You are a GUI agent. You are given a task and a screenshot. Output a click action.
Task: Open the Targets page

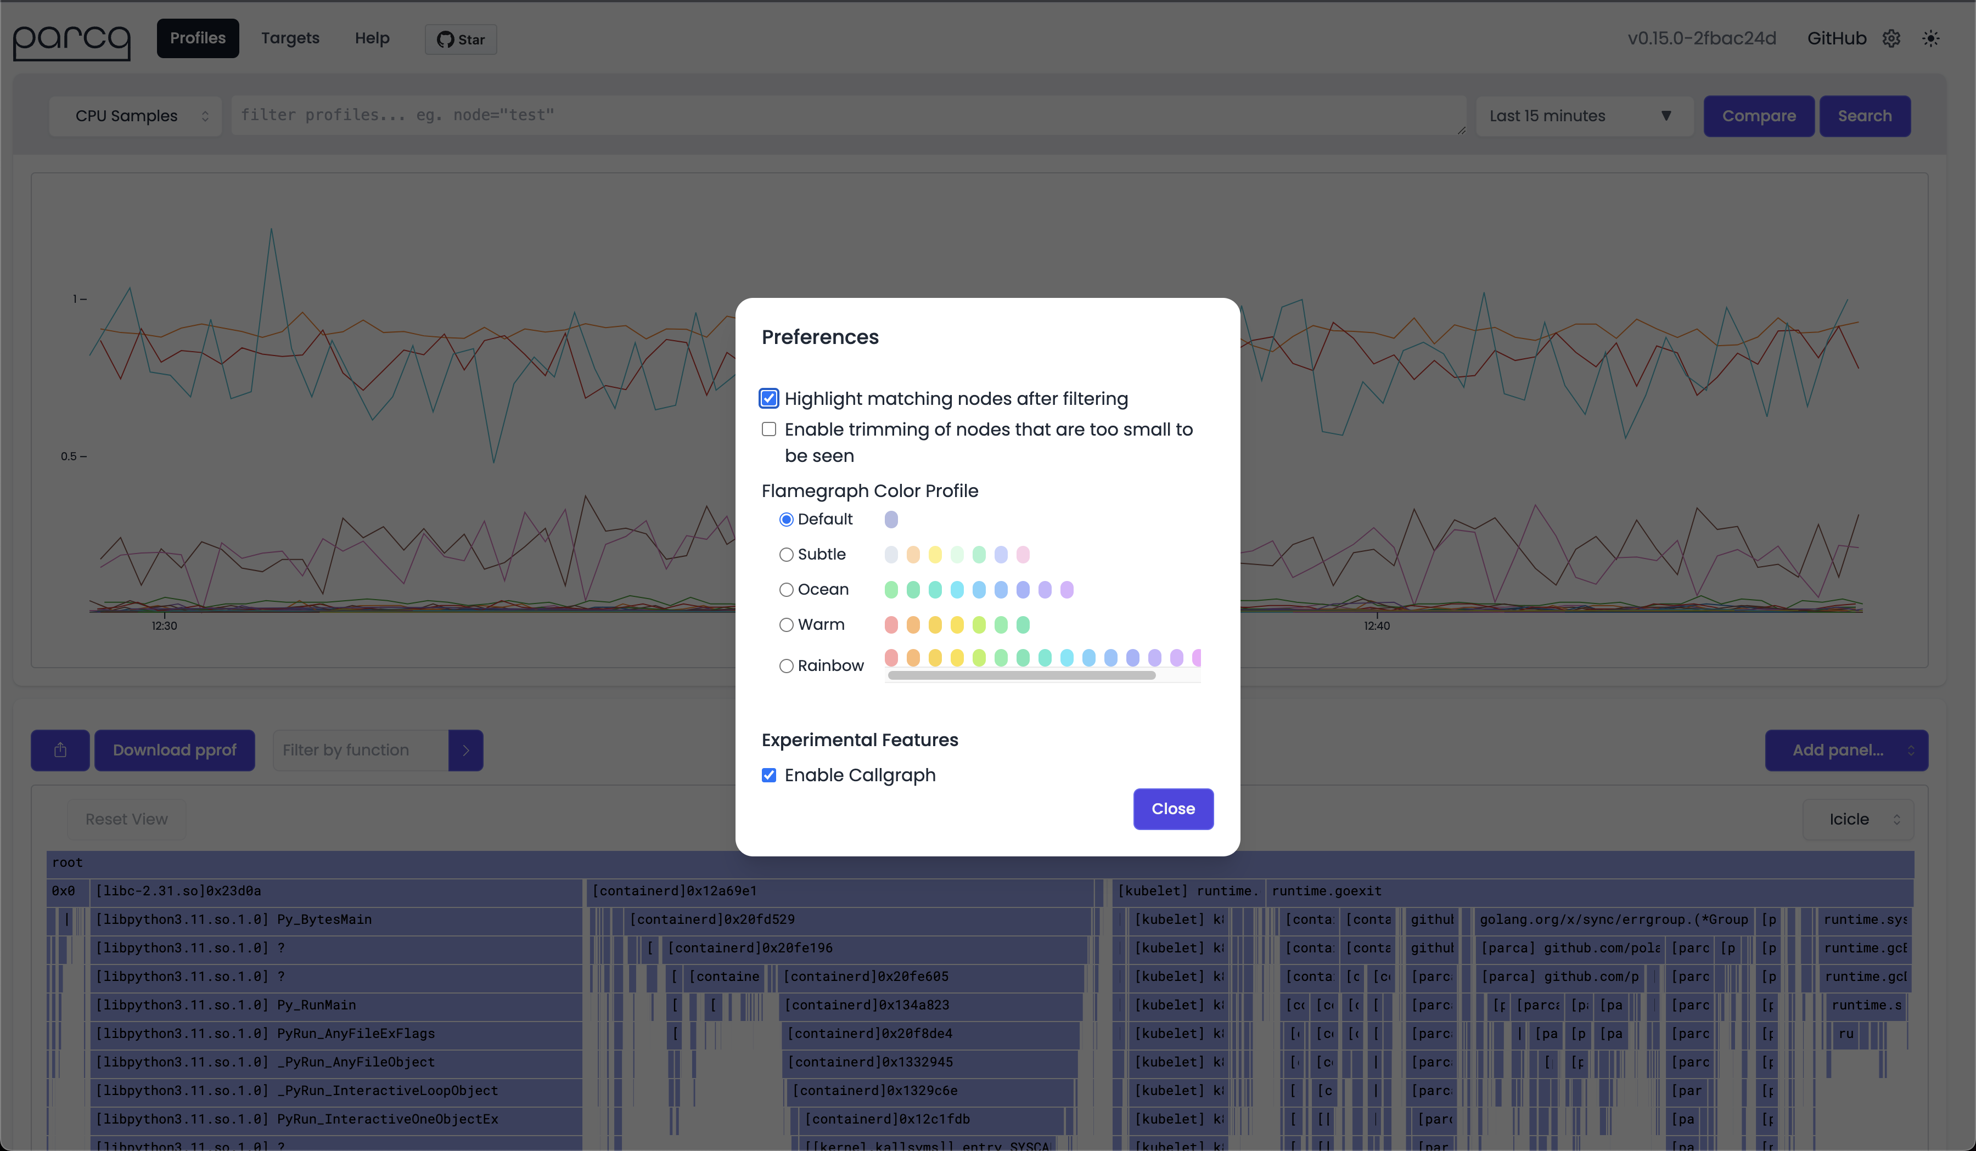coord(290,38)
